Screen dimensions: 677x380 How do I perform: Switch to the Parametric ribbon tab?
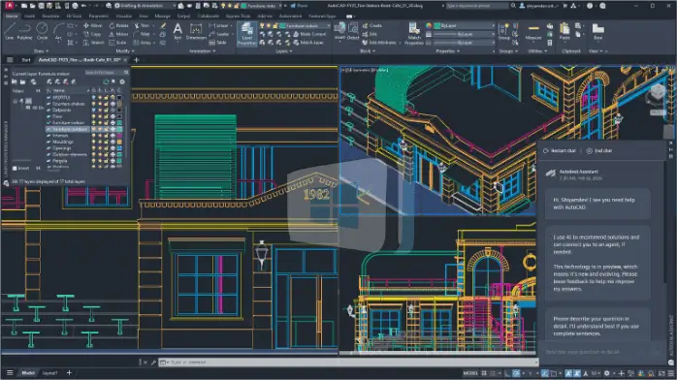pos(98,16)
